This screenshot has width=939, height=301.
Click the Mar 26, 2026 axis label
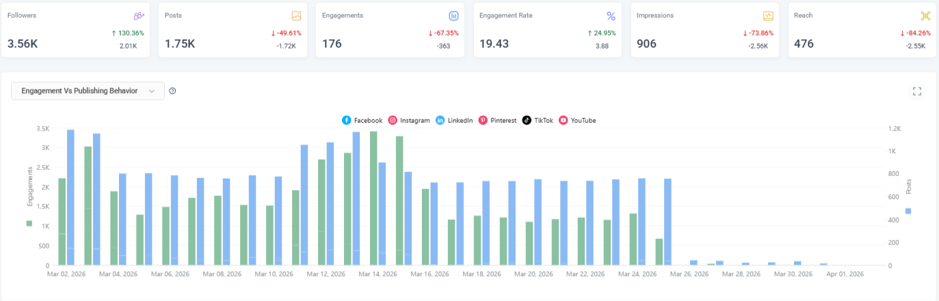pos(689,274)
